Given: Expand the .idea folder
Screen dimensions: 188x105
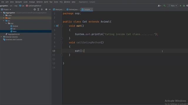Looking at the screenshot, I should [4, 15].
